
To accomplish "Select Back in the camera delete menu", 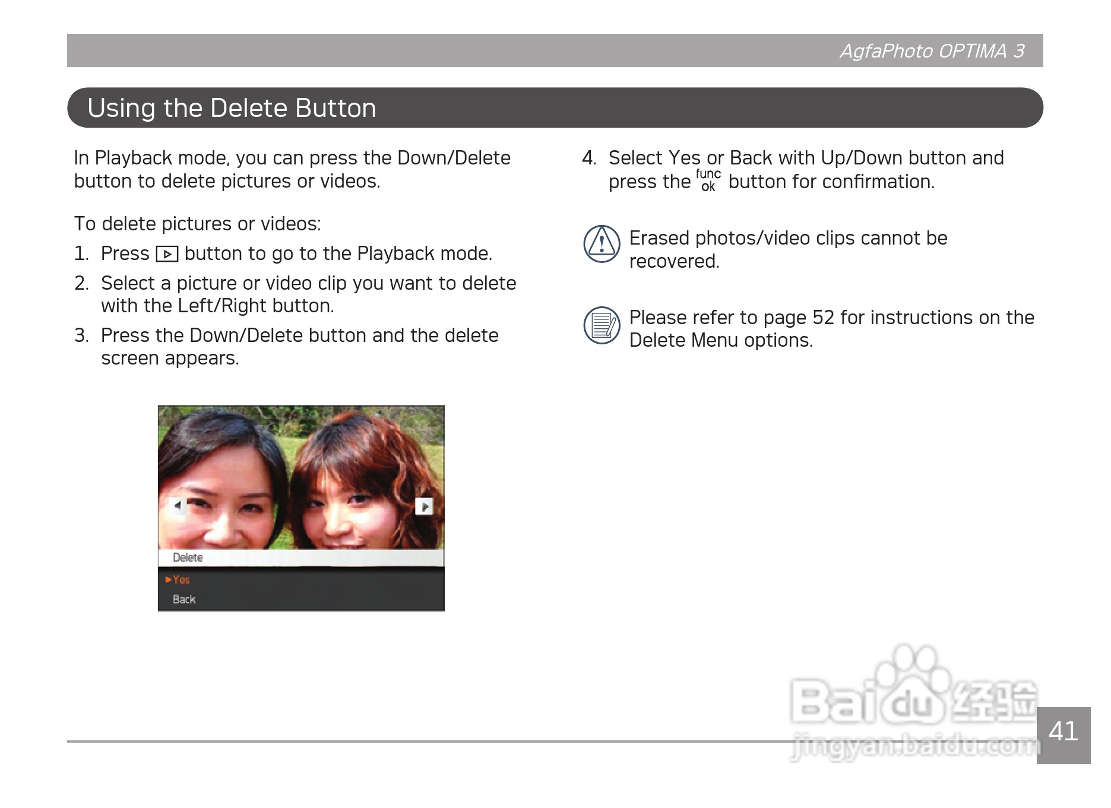I will 184,600.
